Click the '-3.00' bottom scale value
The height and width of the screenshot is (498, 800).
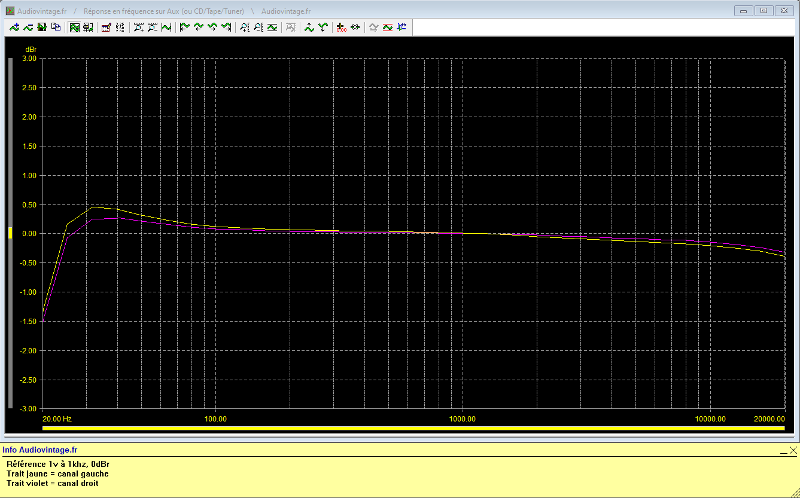tap(28, 409)
